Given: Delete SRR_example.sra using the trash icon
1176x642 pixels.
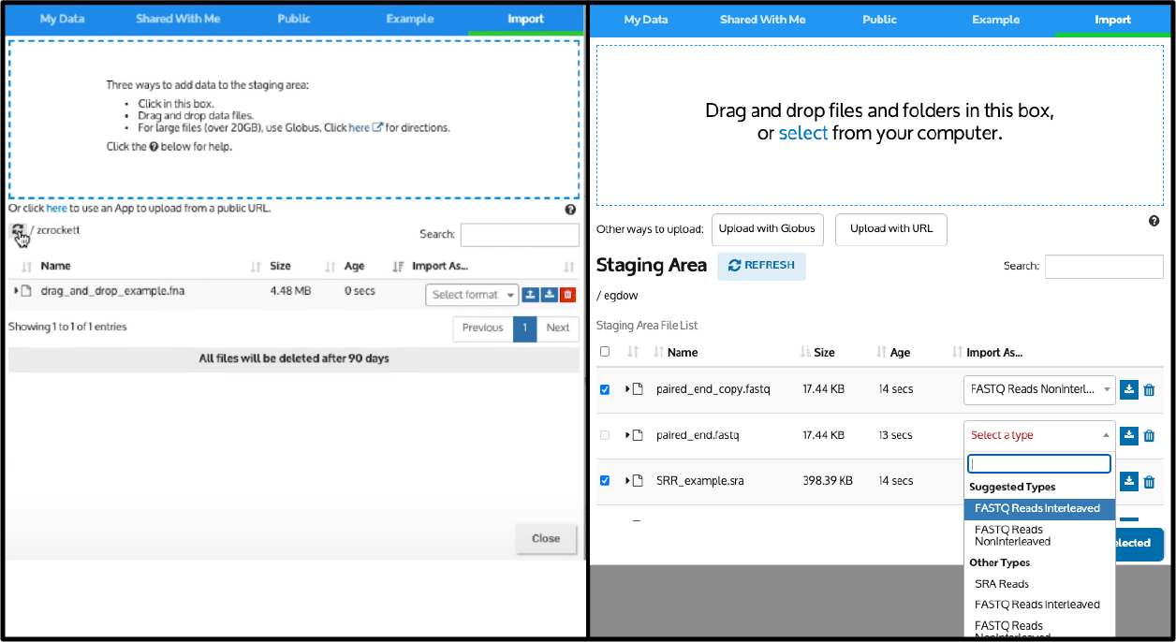Looking at the screenshot, I should pos(1149,480).
